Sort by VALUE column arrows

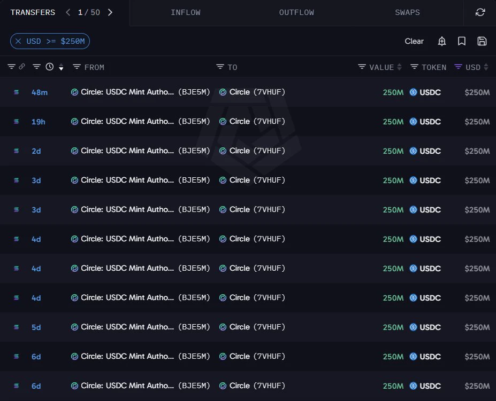pos(399,67)
